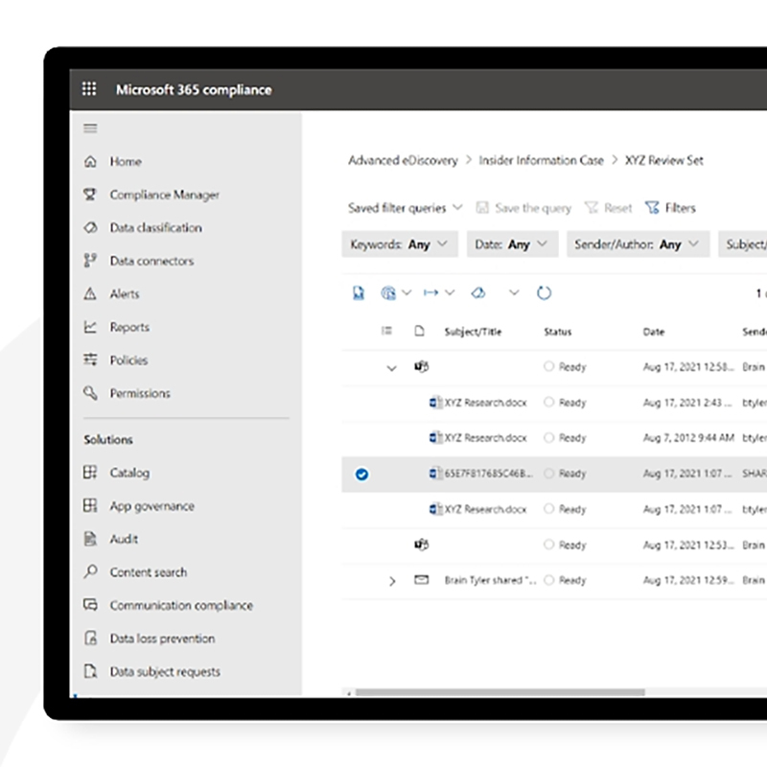
Task: Expand Saved filter queries dropdown
Action: 405,208
